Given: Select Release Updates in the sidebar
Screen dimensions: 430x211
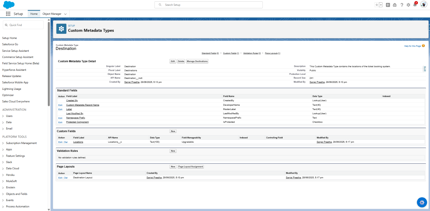Looking at the screenshot, I should pyautogui.click(x=12, y=76).
